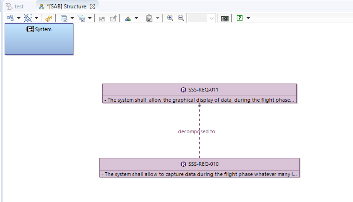353x202 pixels.
Task: Click the Paste format clipboard icon
Action: pyautogui.click(x=149, y=18)
